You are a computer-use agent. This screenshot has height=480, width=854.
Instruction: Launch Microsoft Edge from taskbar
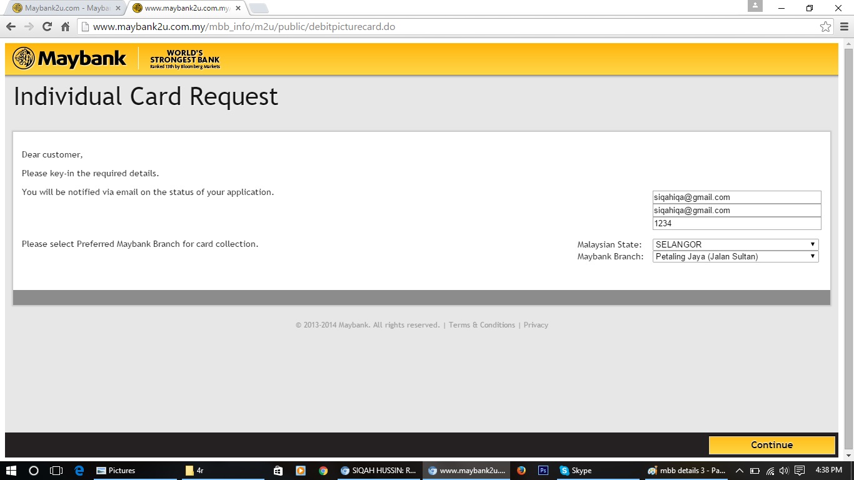tap(79, 471)
